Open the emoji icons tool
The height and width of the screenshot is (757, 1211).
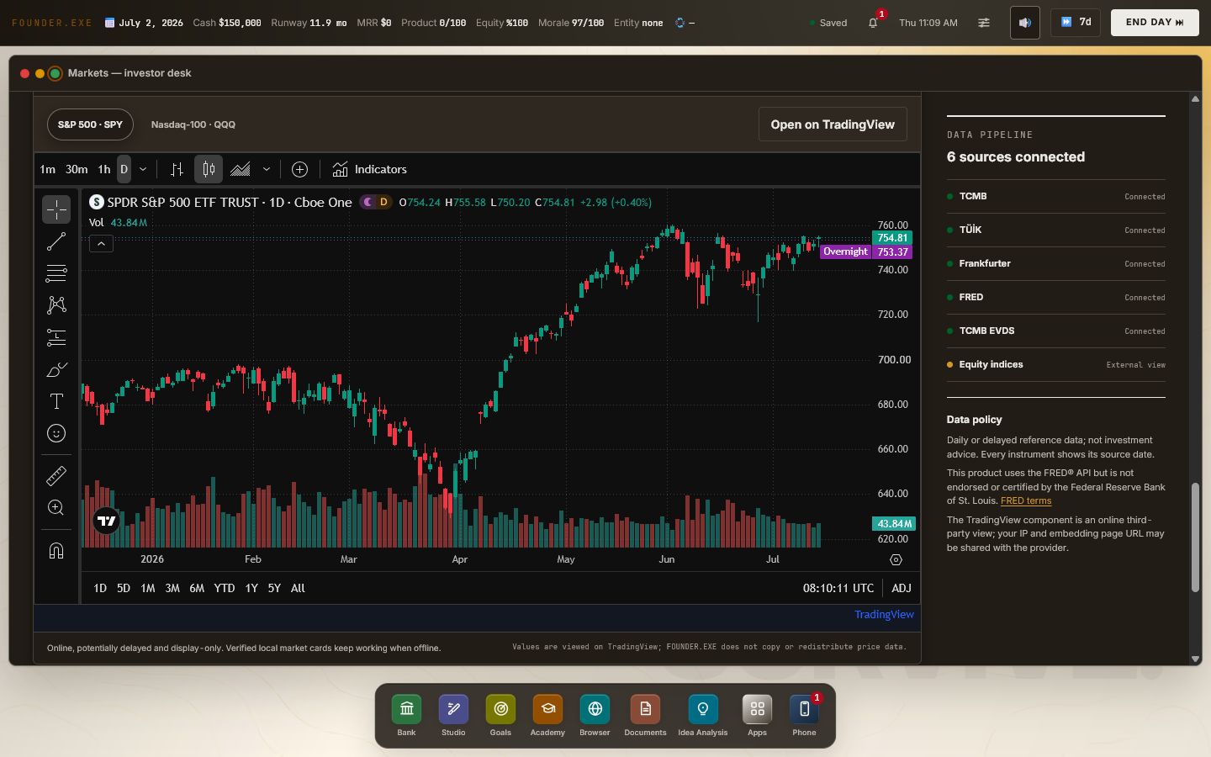click(x=56, y=433)
